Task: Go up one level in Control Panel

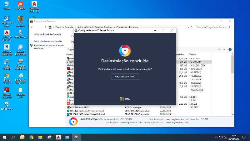Action: coord(46,27)
